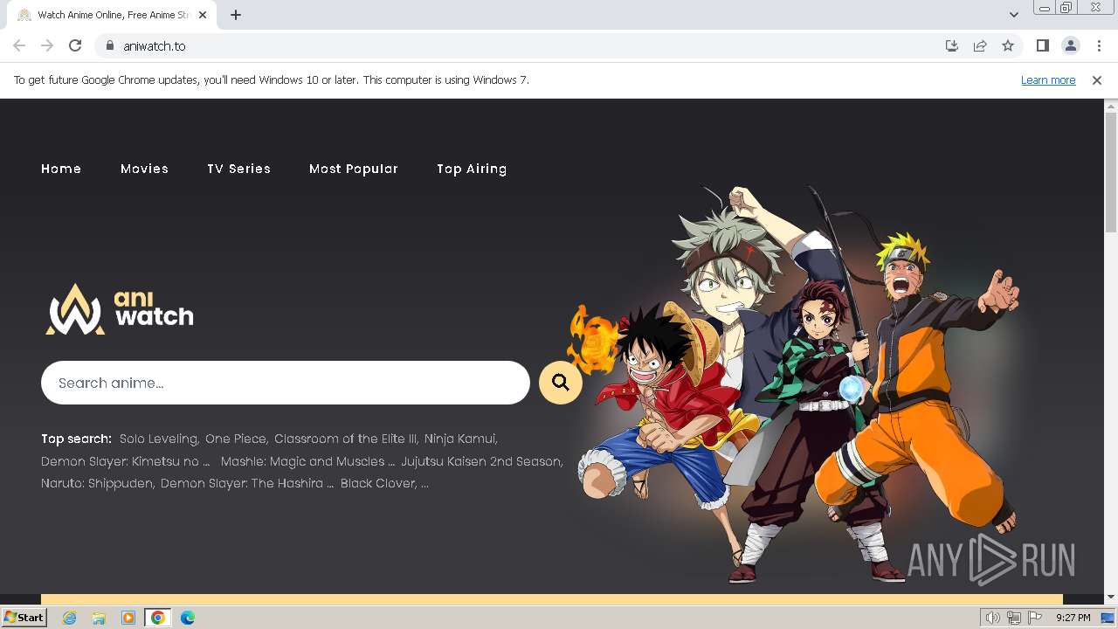
Task: Click the scrollbar up arrow
Action: tap(1111, 106)
